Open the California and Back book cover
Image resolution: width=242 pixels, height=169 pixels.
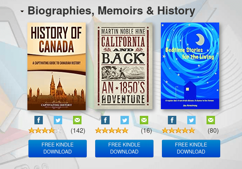pos(123,66)
